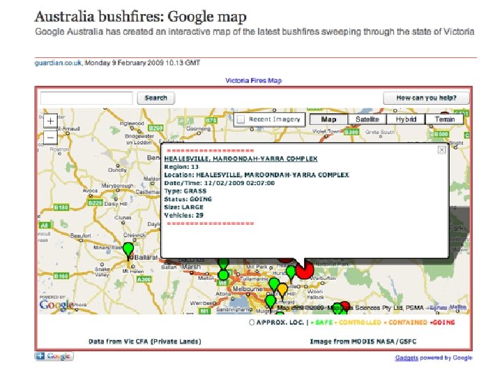Click the Status: GOING text in popup
The image size is (502, 377).
click(x=188, y=199)
